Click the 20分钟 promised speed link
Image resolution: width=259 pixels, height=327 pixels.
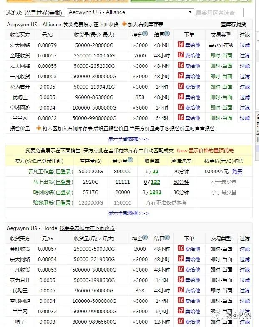point(181,172)
